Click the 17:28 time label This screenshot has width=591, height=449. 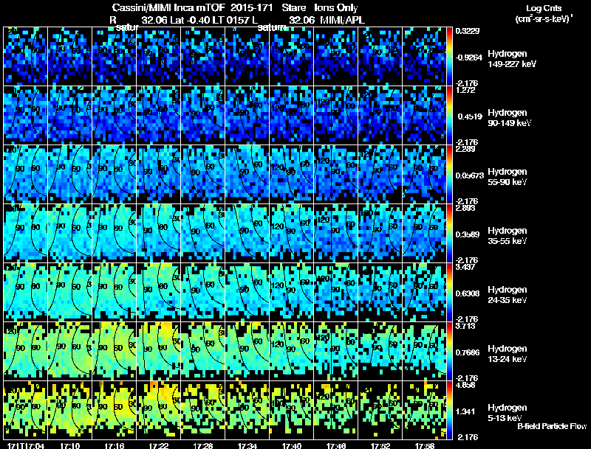(203, 446)
